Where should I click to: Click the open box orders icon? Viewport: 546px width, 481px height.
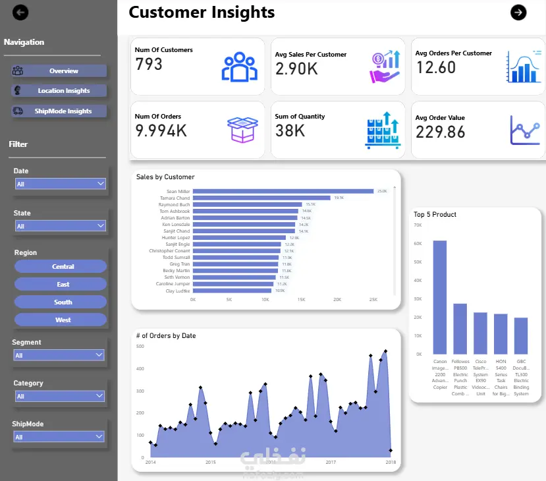pyautogui.click(x=242, y=130)
